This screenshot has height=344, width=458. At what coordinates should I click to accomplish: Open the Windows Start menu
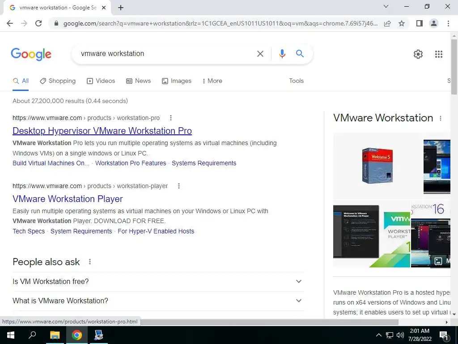click(x=11, y=335)
